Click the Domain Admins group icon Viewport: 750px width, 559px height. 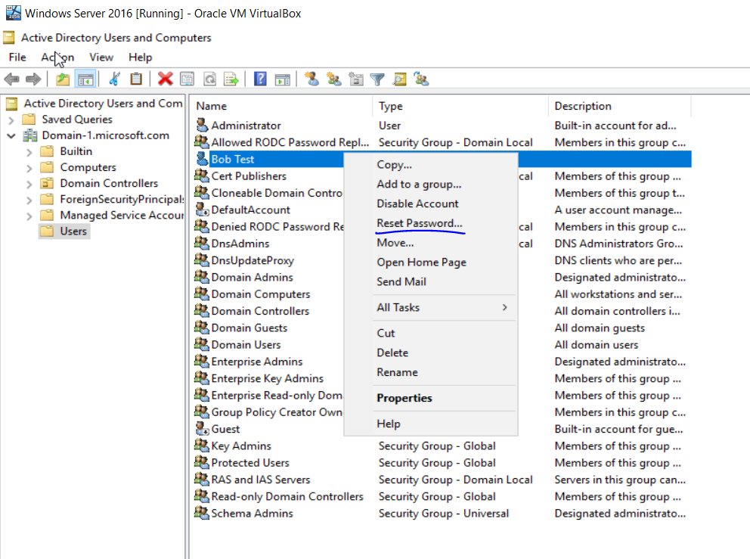click(202, 277)
